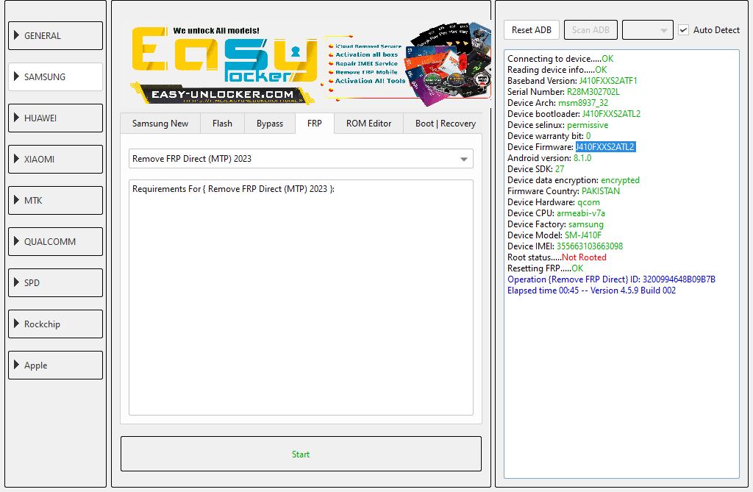The width and height of the screenshot is (753, 492).
Task: Expand the Apple section
Action: tap(55, 366)
